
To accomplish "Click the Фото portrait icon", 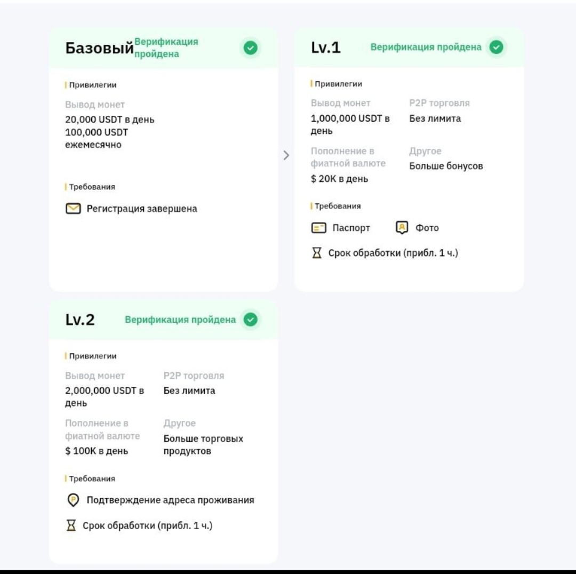I will pyautogui.click(x=402, y=228).
